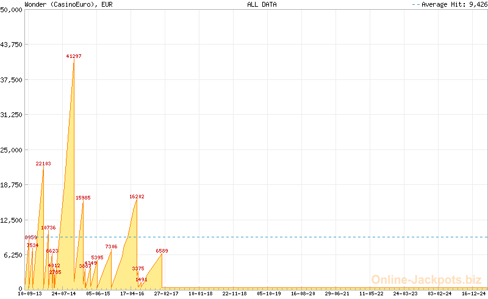
Task: Click the Wonder (CasinoEuro), EUR title
Action: point(68,4)
